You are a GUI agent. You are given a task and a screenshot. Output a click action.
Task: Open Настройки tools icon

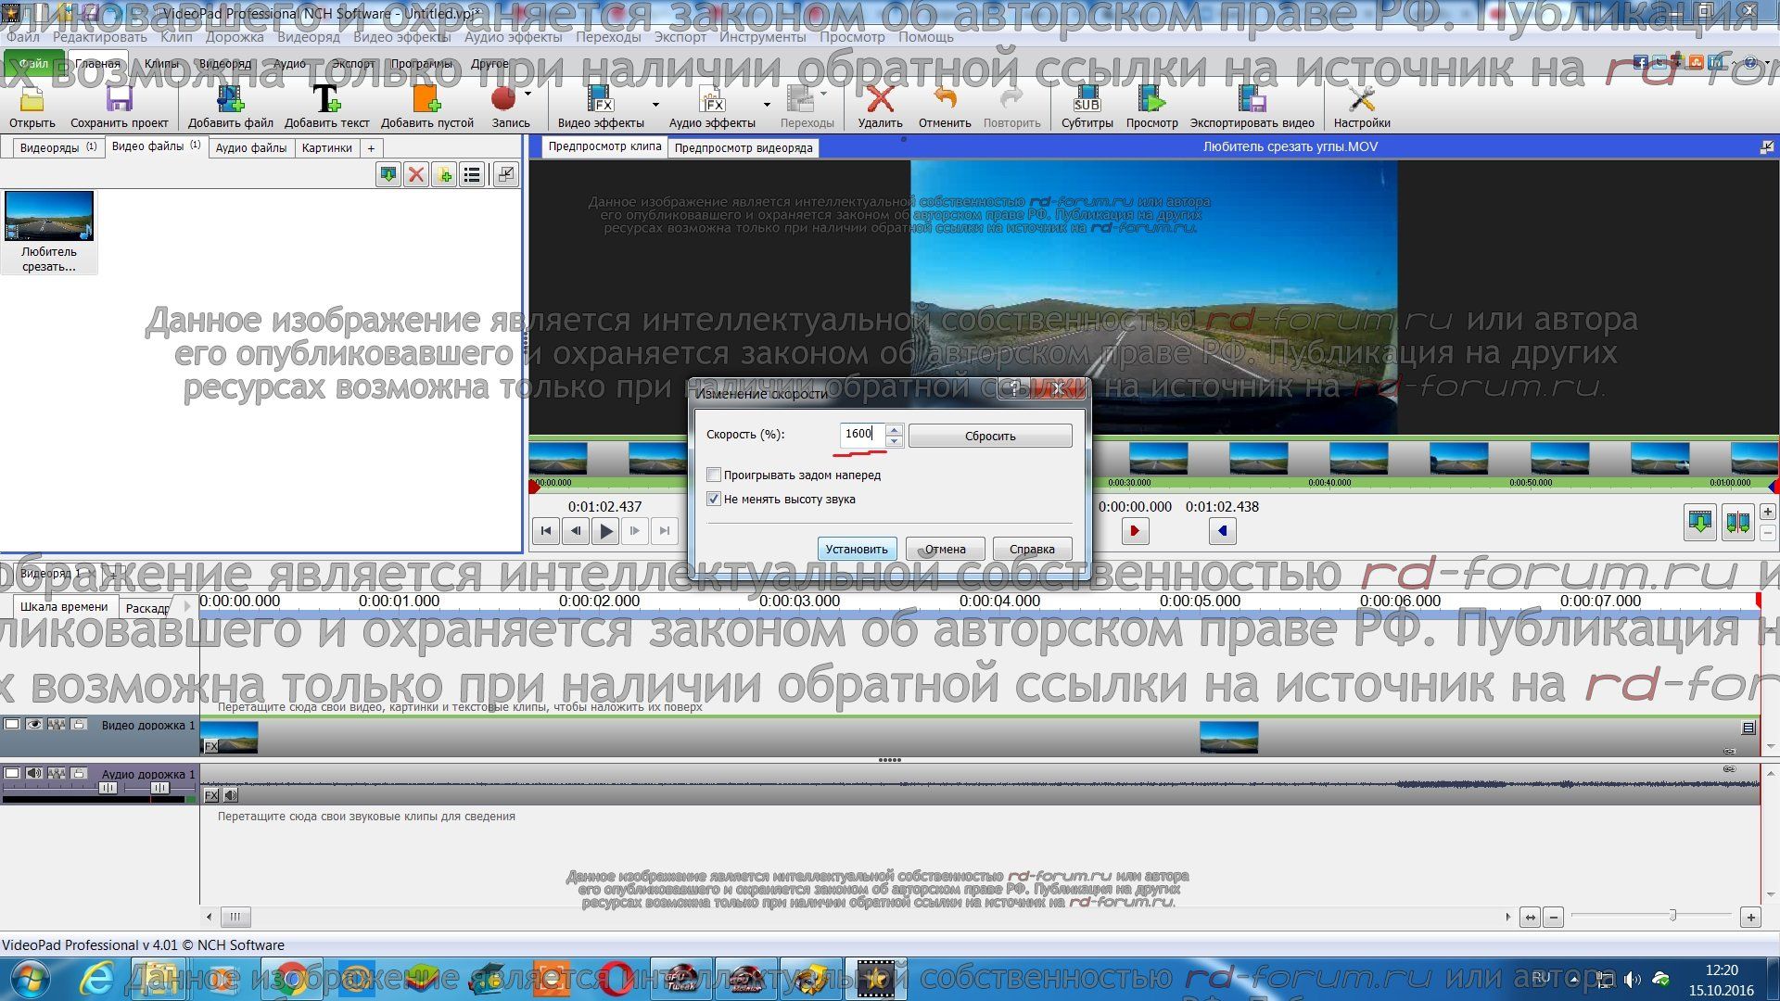[1362, 99]
